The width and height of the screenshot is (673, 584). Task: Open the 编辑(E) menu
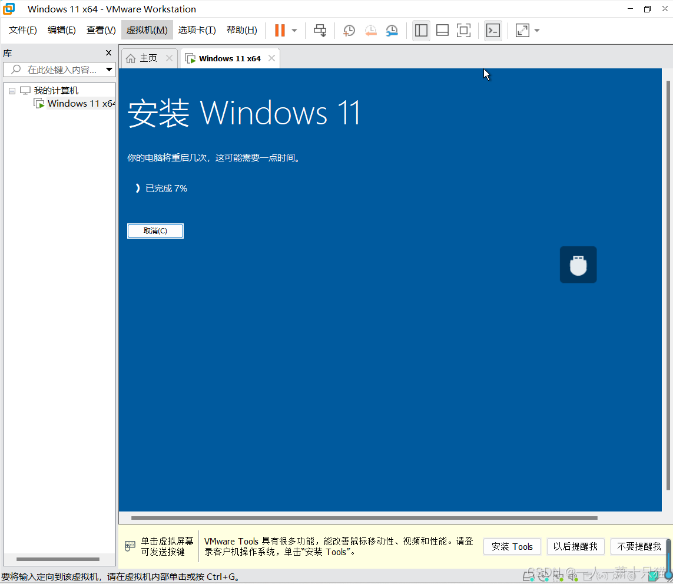pos(61,30)
